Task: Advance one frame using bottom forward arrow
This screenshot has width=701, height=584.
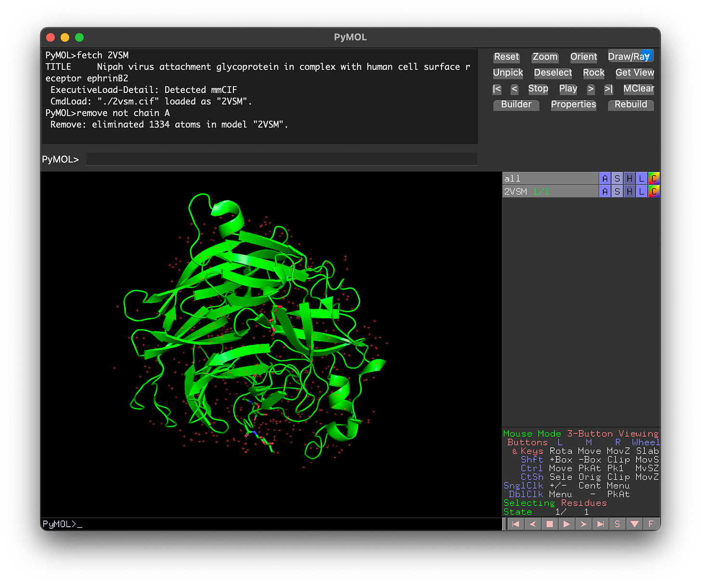Action: (x=584, y=524)
